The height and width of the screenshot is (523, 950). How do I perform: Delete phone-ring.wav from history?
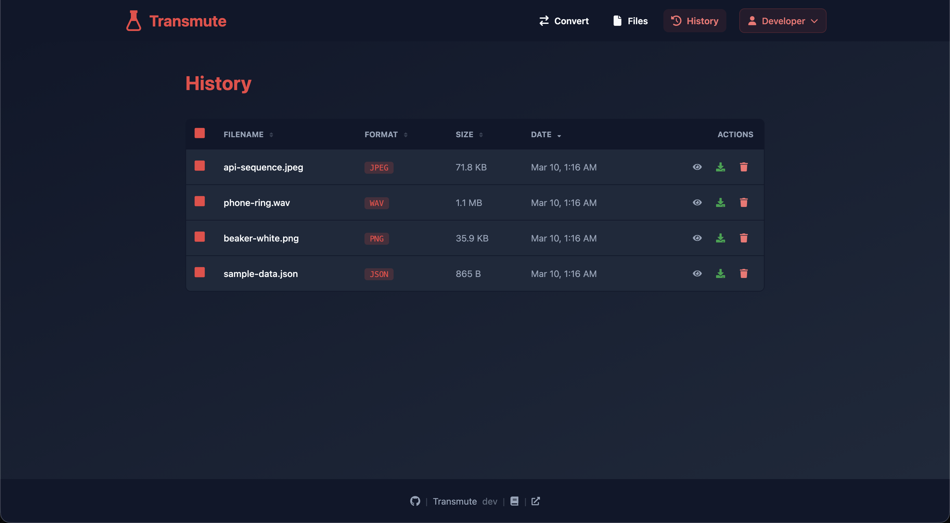coord(744,202)
